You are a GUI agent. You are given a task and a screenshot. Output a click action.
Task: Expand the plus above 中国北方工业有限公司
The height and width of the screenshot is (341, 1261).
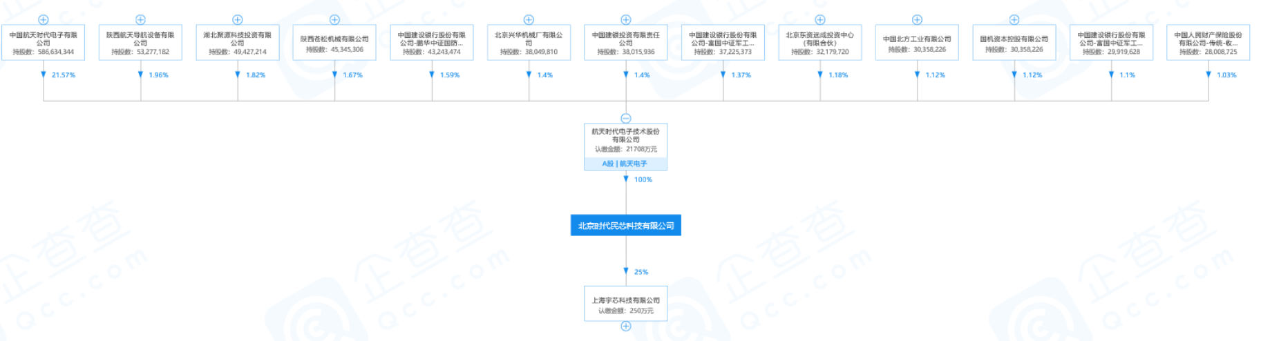click(917, 20)
